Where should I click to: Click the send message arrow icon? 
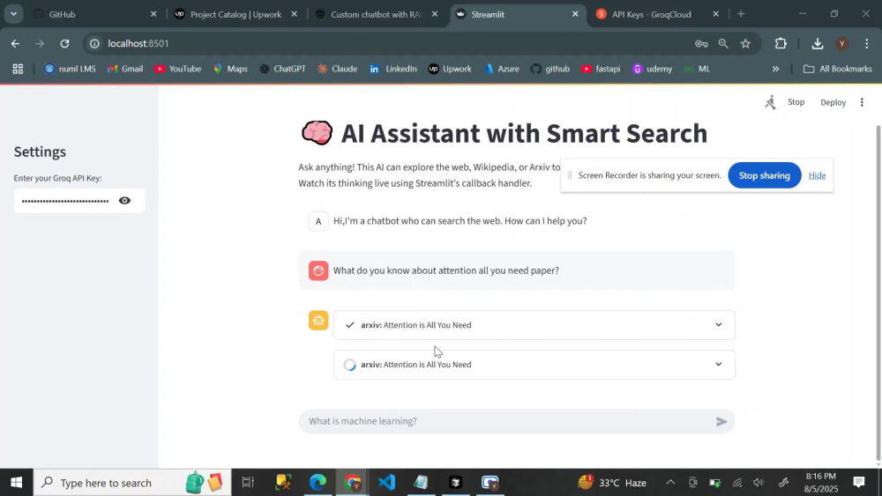721,421
